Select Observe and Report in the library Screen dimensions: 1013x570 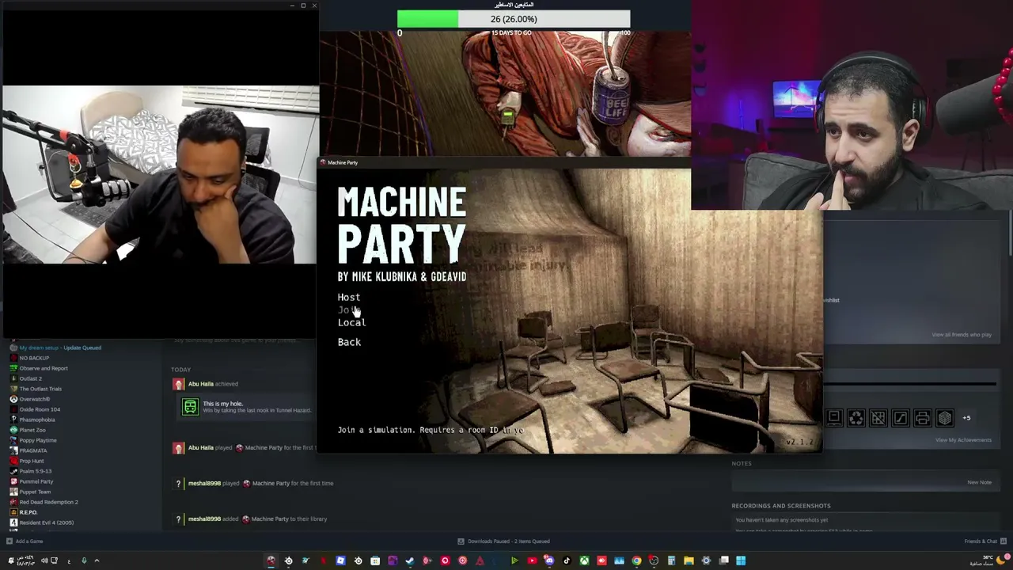pyautogui.click(x=44, y=368)
